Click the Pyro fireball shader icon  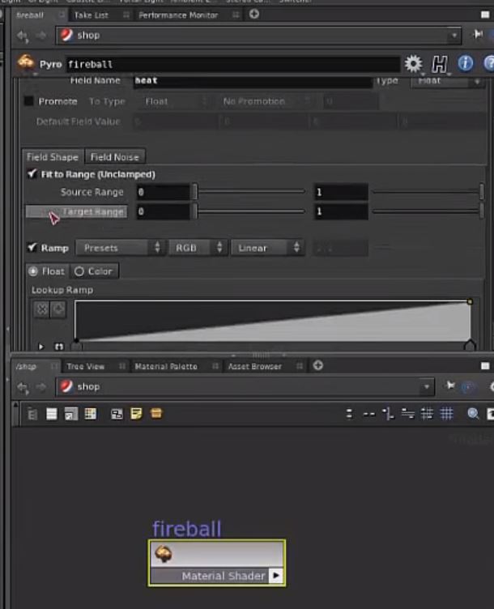pyautogui.click(x=25, y=62)
